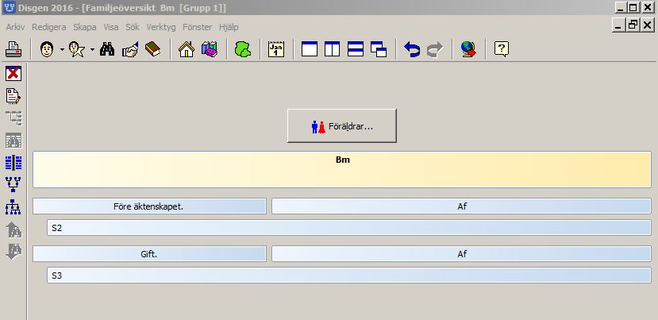
Task: Click the binoculars search icon
Action: click(108, 50)
